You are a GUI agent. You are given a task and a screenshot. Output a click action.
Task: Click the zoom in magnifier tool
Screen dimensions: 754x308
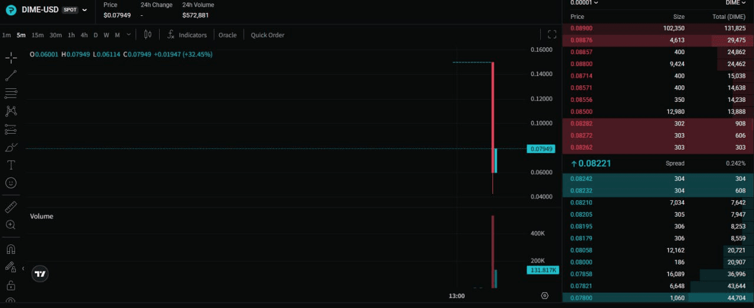(x=11, y=225)
